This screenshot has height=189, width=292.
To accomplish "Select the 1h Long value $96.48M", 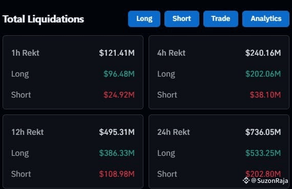I will point(119,74).
